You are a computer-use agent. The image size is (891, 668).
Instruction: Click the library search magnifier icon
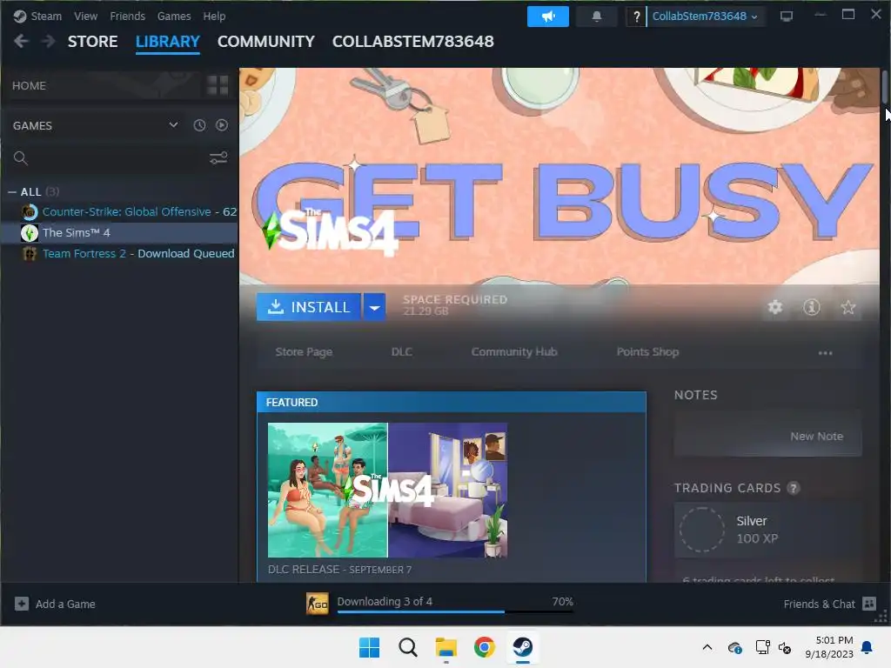[x=21, y=158]
